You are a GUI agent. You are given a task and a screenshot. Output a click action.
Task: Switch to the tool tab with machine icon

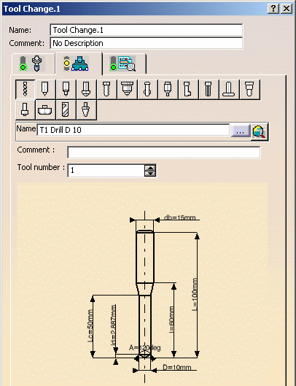79,63
